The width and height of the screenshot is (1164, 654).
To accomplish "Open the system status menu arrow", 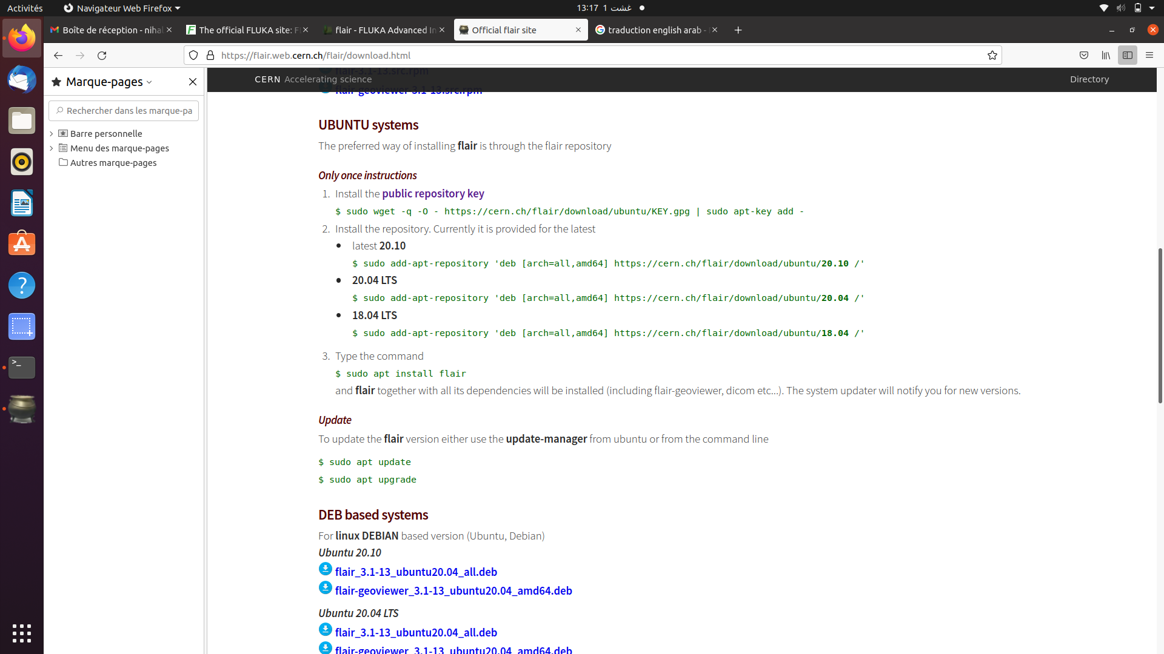I will point(1152,8).
